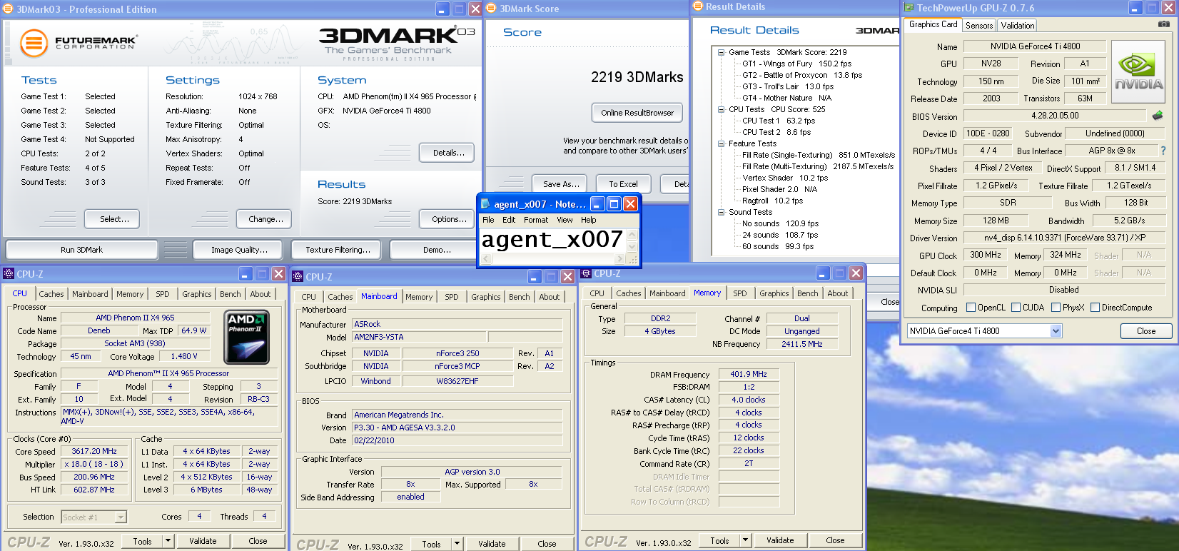Click Notepad title bar icon of agent_x007
The width and height of the screenshot is (1179, 551).
[485, 204]
